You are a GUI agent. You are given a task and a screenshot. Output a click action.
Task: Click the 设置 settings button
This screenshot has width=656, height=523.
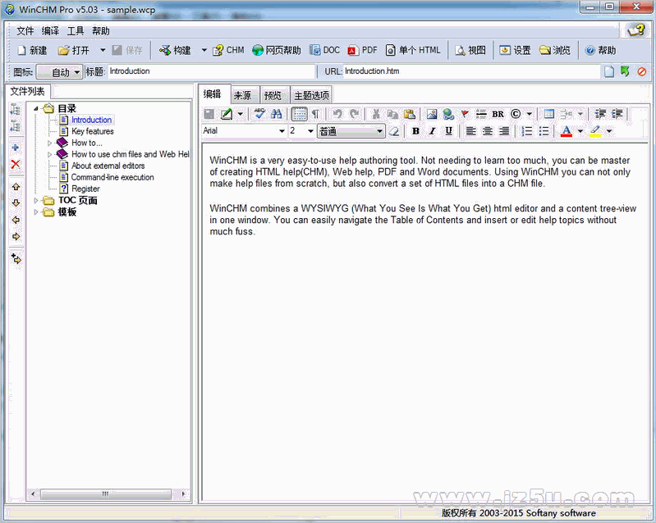pos(515,51)
